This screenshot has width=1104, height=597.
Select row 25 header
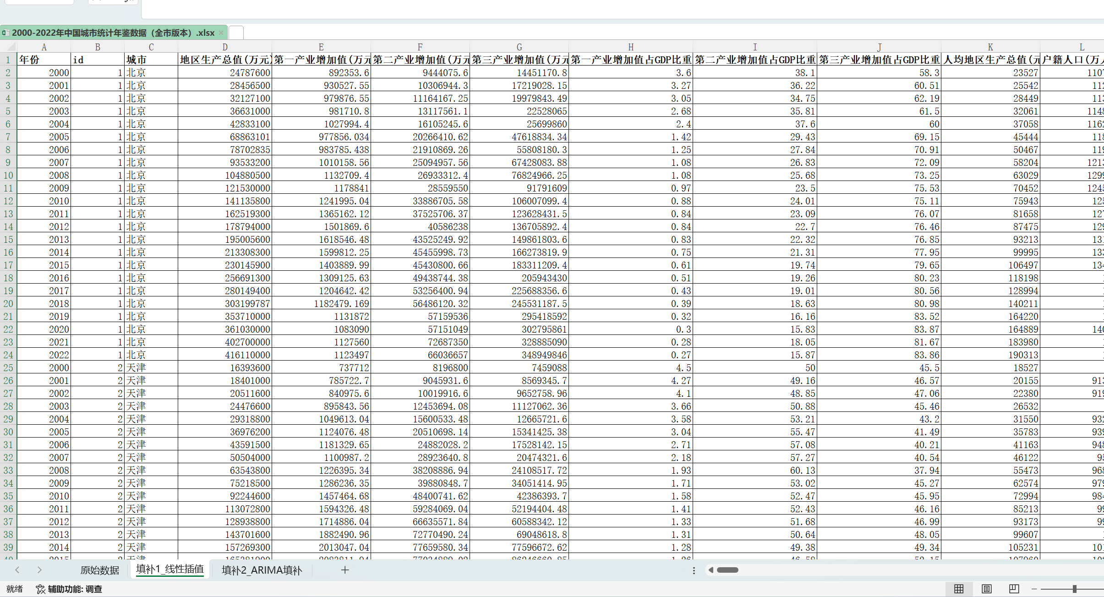point(8,368)
